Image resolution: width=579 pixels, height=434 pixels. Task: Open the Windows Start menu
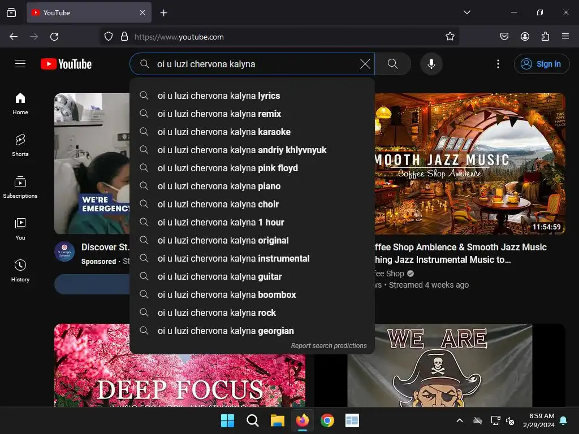click(x=227, y=420)
